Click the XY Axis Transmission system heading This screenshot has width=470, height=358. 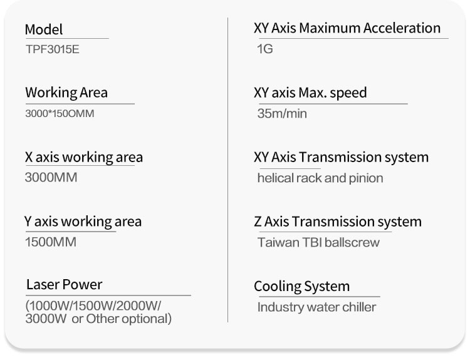(x=341, y=158)
